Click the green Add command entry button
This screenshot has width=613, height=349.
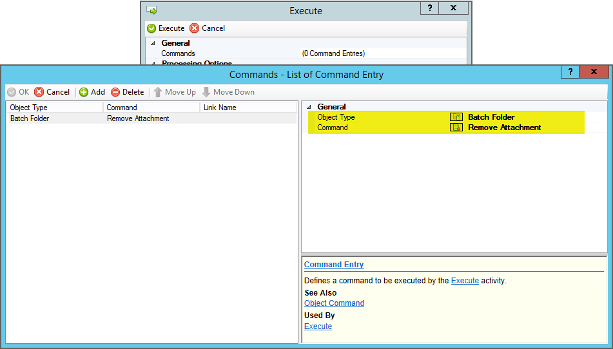point(92,92)
